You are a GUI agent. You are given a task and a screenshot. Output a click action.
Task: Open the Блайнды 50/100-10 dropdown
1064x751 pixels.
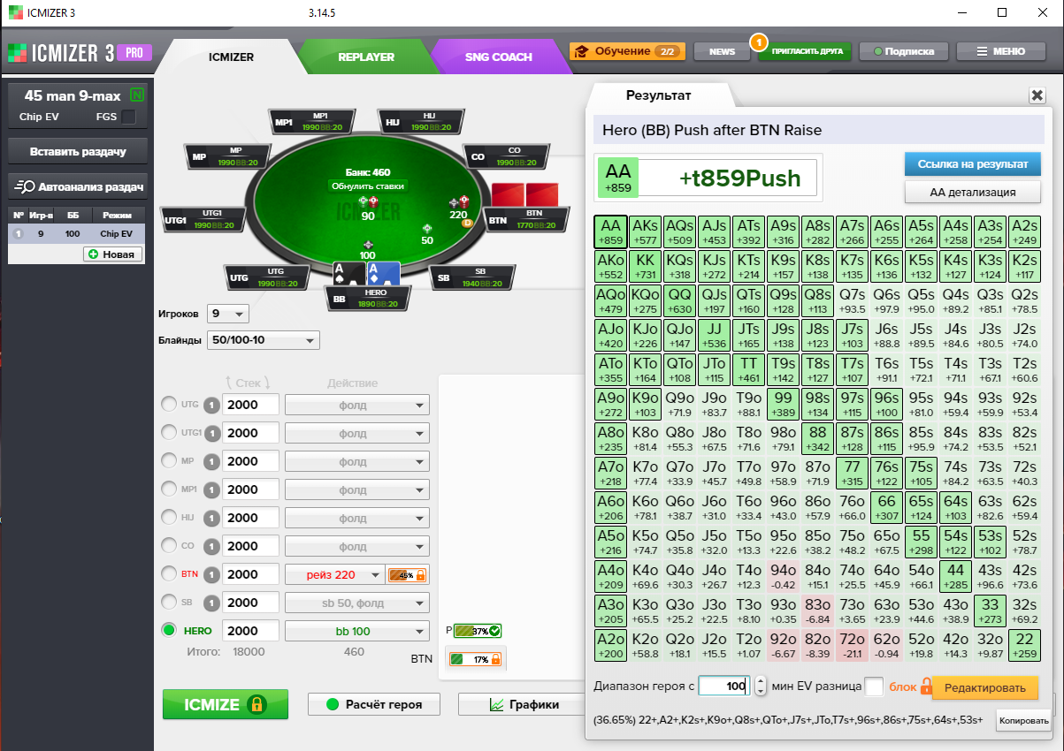click(263, 341)
